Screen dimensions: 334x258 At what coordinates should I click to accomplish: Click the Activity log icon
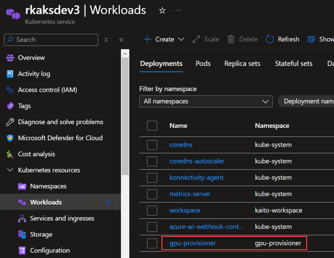[x=10, y=74]
